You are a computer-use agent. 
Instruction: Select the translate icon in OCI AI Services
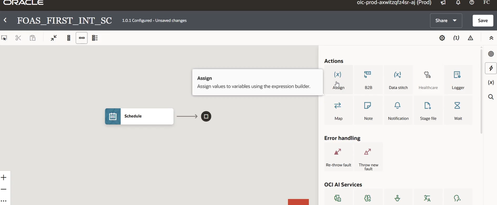(x=427, y=198)
